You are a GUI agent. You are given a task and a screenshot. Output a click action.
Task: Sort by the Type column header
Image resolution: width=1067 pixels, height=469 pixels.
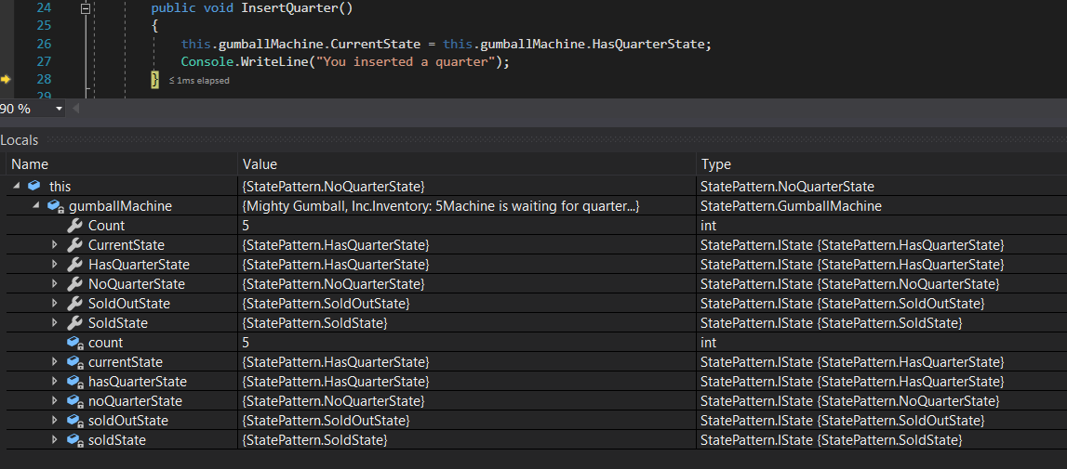(x=882, y=164)
